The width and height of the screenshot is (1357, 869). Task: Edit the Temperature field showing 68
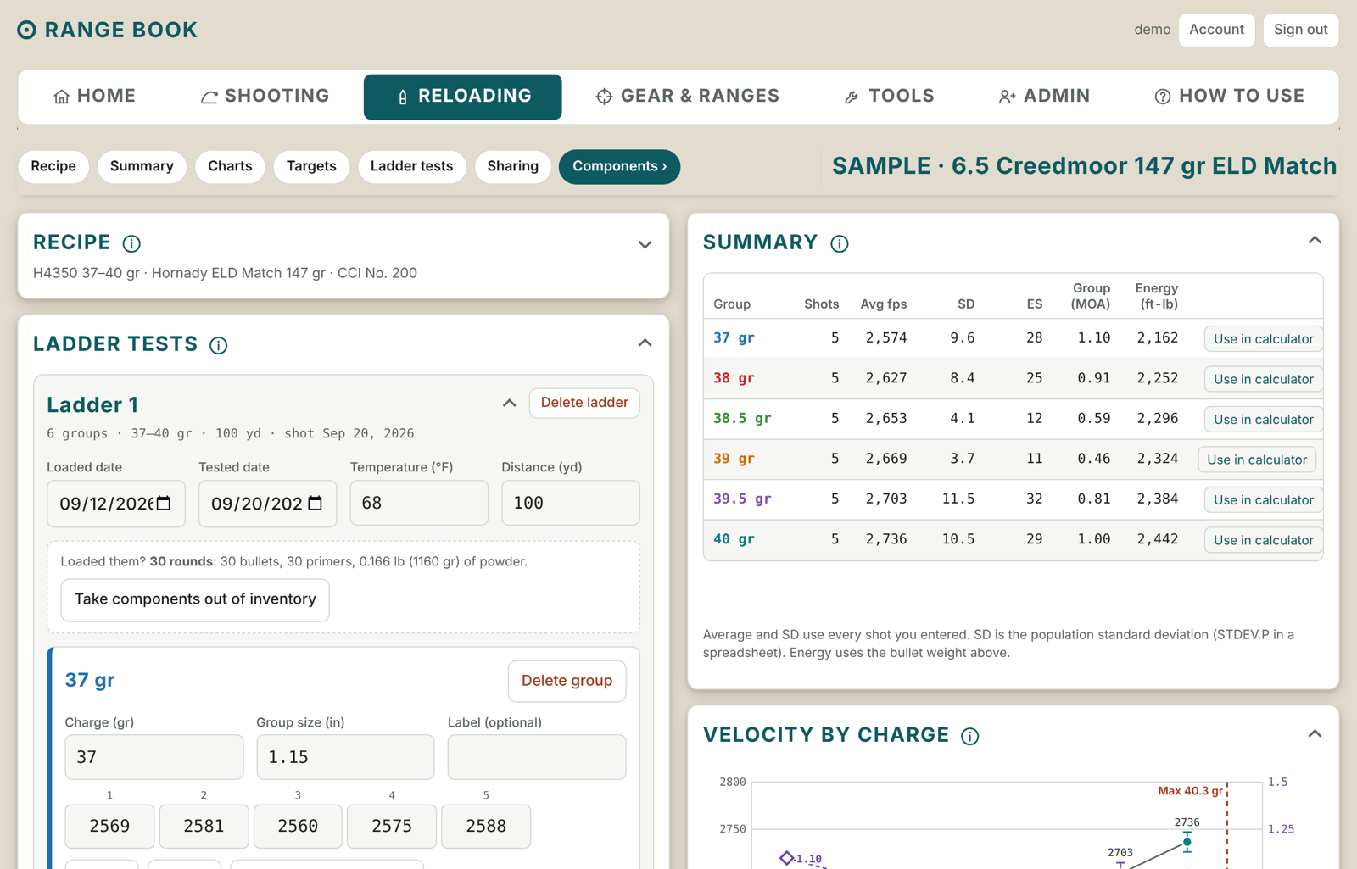[x=419, y=503]
